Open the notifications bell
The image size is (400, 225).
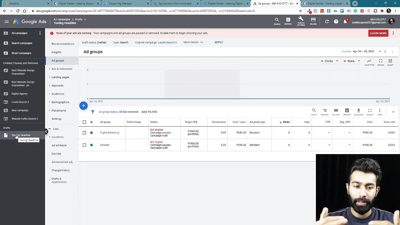345,22
